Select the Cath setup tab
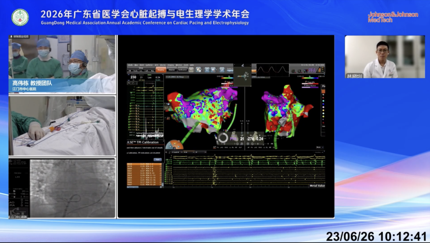 [x=147, y=71]
